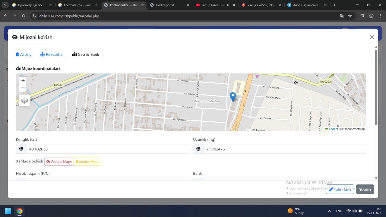
Task: Click the Google Translate icon in address bar
Action: coord(342,16)
